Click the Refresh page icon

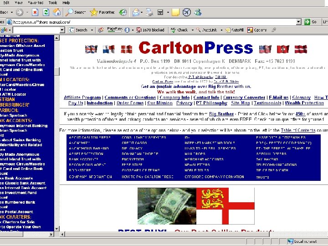[46, 12]
